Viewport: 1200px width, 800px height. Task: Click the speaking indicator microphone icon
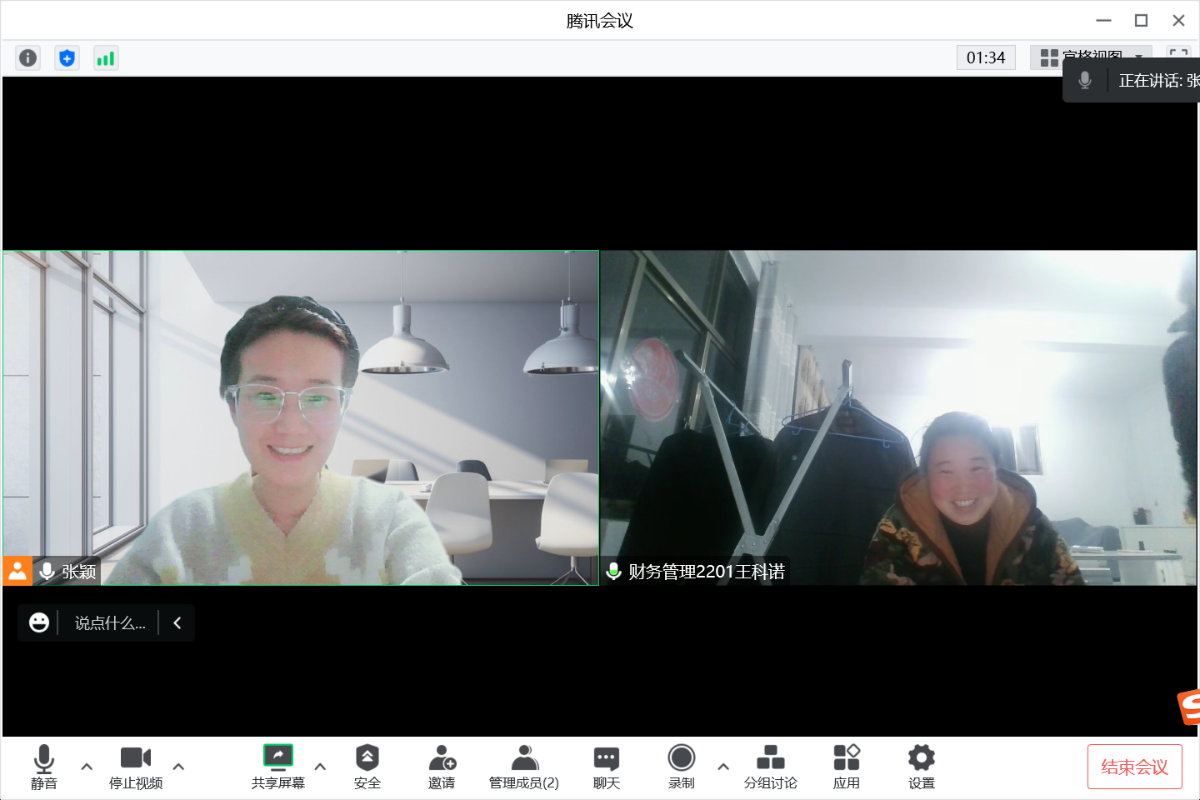(x=1084, y=80)
